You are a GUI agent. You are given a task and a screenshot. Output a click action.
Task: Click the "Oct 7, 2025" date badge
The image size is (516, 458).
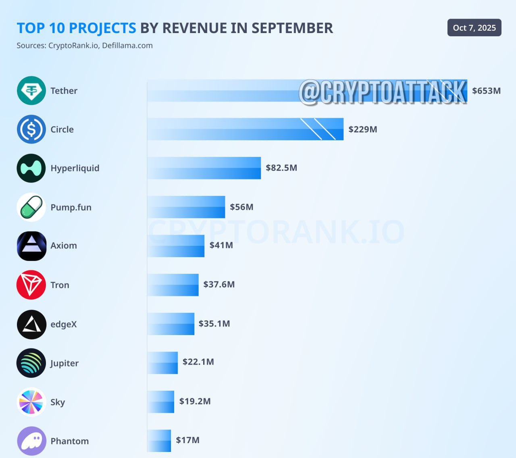pyautogui.click(x=474, y=28)
